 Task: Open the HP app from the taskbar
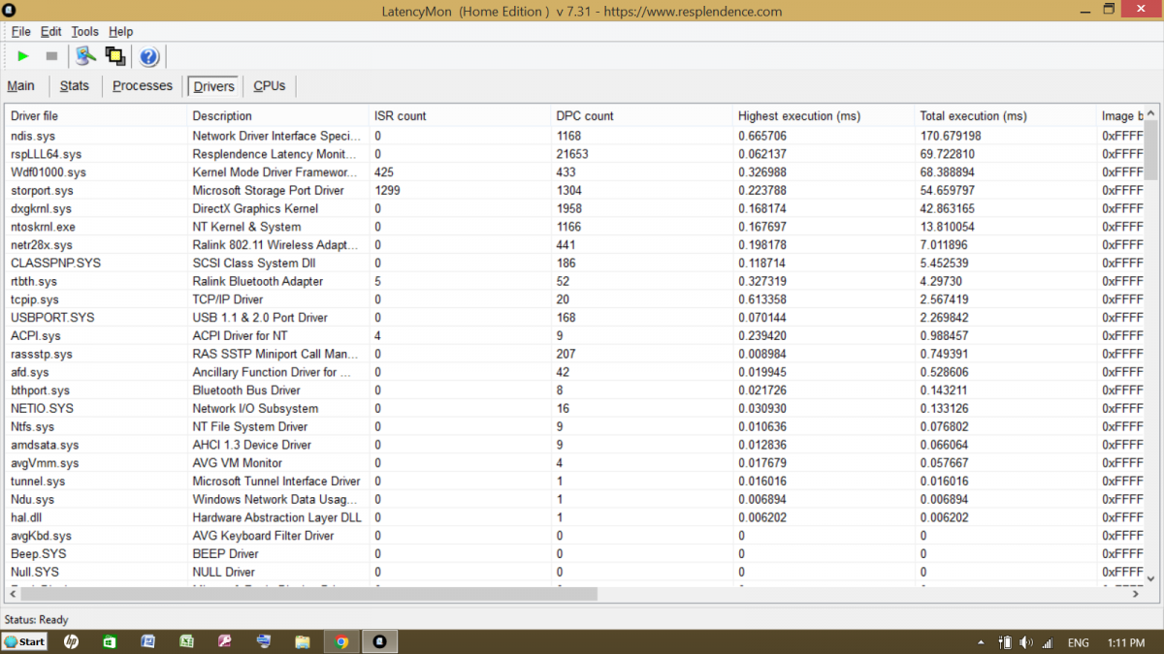click(x=71, y=641)
